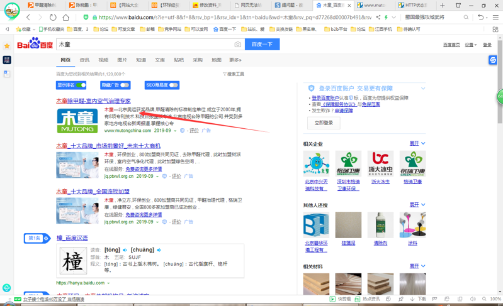Open dropdown arrow beside www.mutongchina.com result

(x=175, y=131)
